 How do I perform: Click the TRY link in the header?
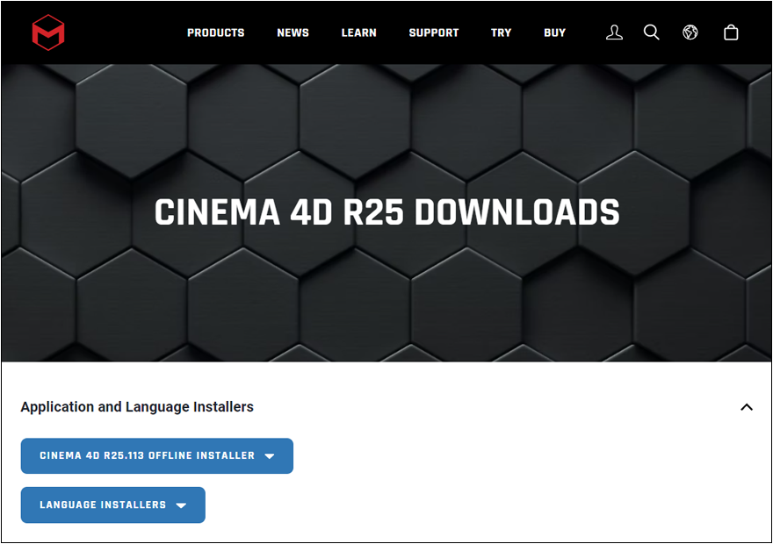tap(501, 32)
